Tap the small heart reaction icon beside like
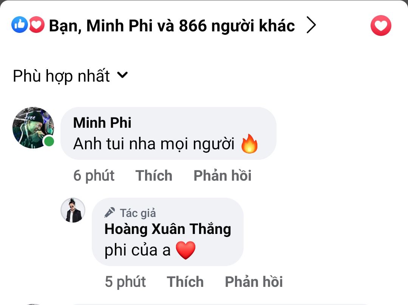 (36, 25)
